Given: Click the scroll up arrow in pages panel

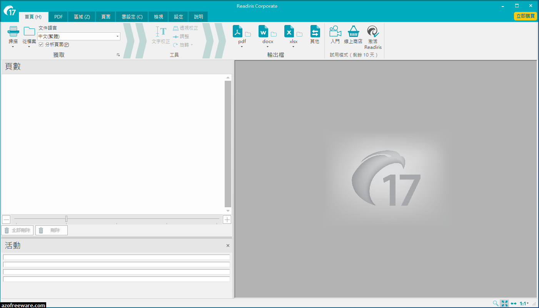Looking at the screenshot, I should pyautogui.click(x=228, y=78).
